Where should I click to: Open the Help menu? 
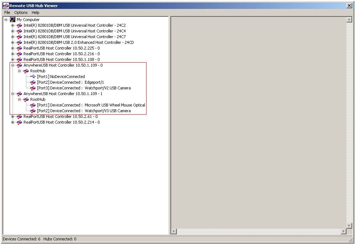coord(36,12)
